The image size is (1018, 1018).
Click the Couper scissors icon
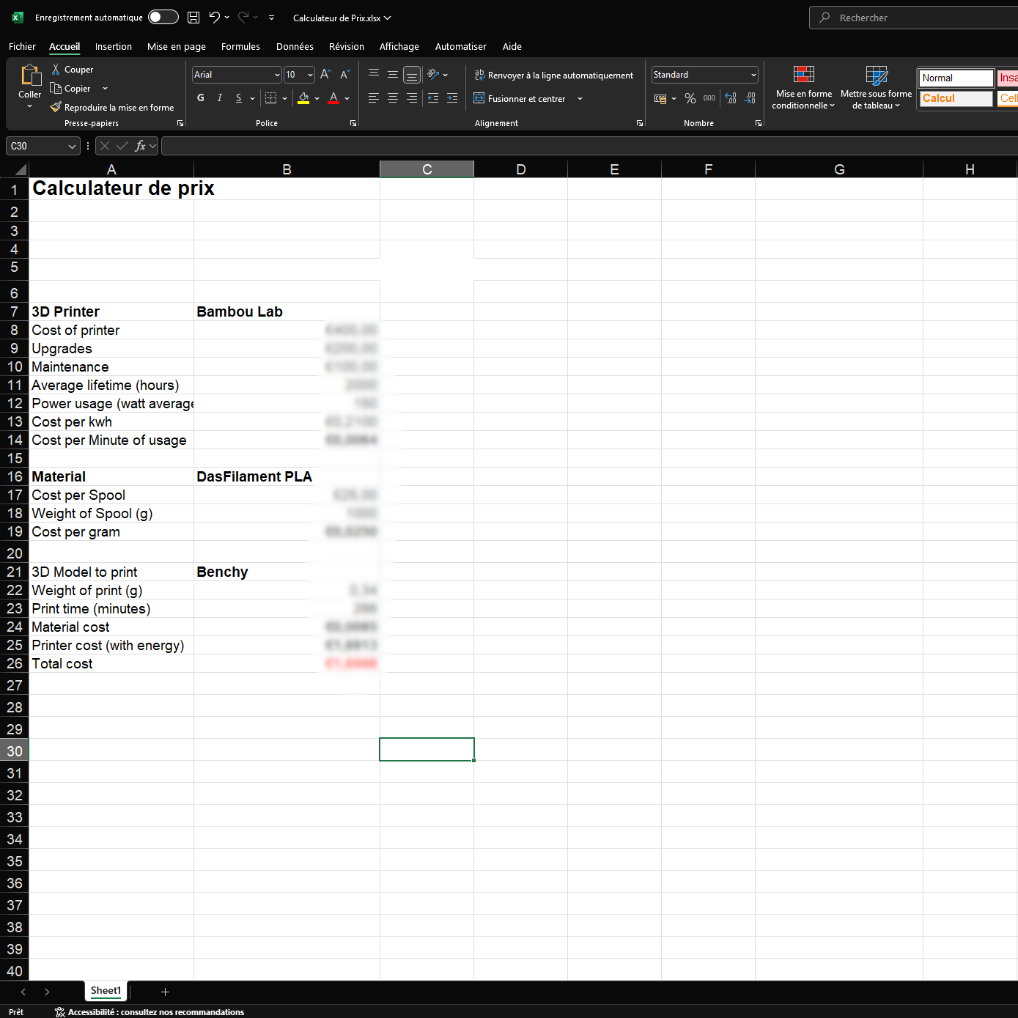pos(56,70)
